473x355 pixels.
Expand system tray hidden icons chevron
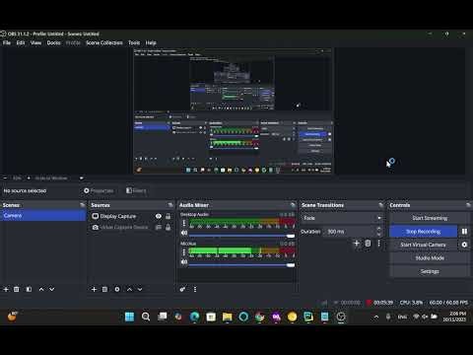coord(376,317)
